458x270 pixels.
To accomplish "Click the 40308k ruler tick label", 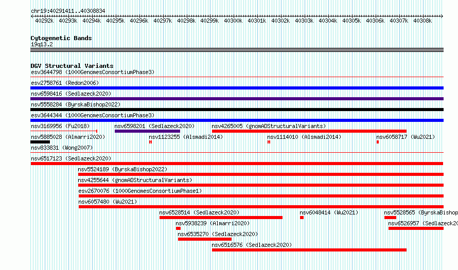I will 422,21.
